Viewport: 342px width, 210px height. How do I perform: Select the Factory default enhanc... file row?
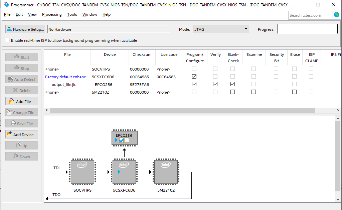67,77
